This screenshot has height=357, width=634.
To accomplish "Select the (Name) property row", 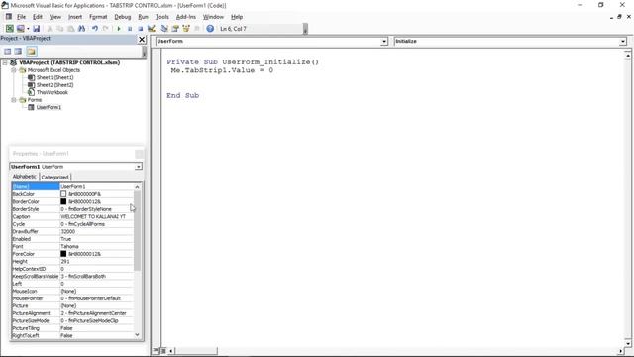I will [72, 186].
